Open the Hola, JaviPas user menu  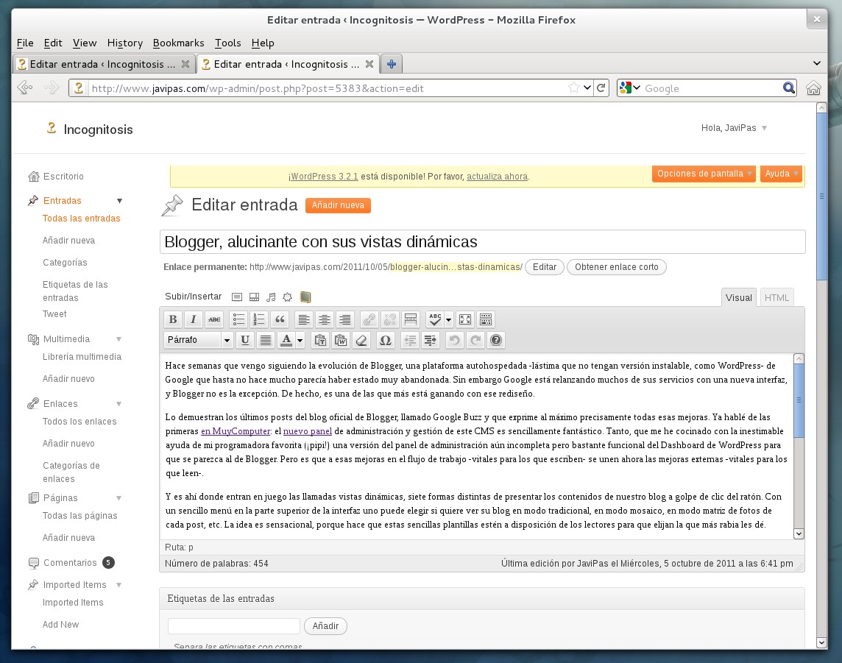click(734, 128)
